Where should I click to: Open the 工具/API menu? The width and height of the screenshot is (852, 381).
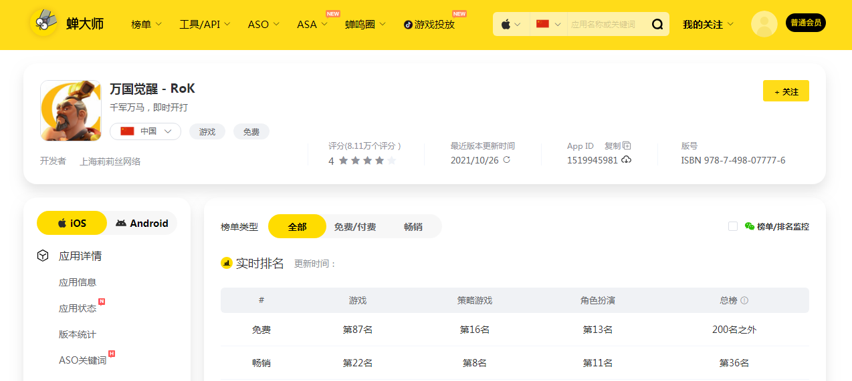click(x=205, y=25)
